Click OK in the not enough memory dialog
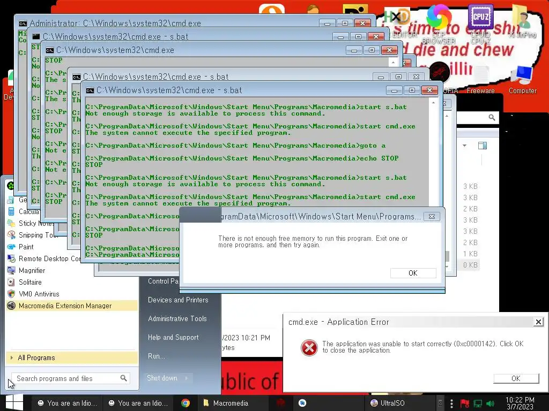Screen dimensions: 549x411 tap(413, 273)
